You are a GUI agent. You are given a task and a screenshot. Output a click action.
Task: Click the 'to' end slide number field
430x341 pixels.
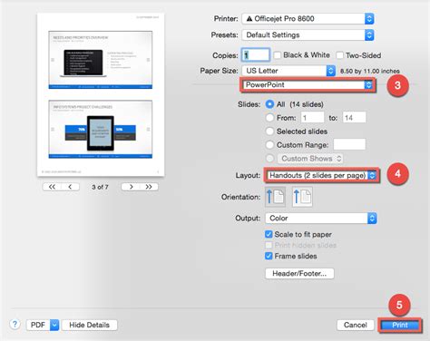[354, 118]
